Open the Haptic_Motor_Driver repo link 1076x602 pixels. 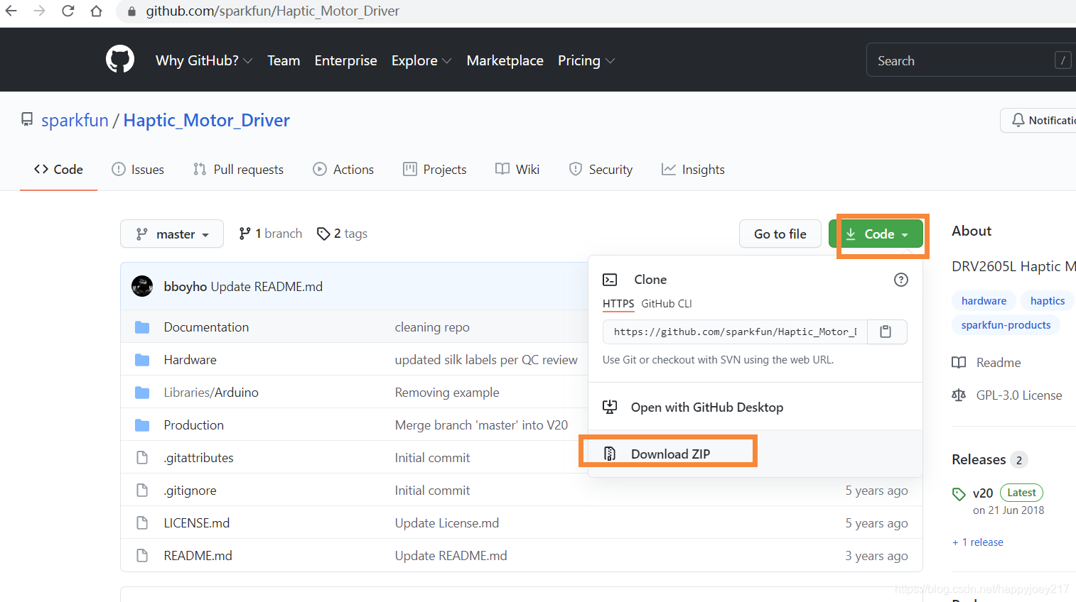coord(207,120)
